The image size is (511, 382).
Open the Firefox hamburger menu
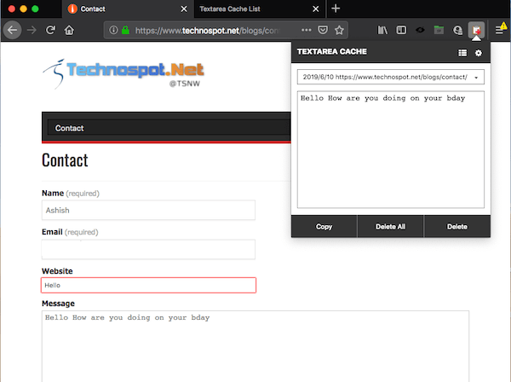click(499, 30)
